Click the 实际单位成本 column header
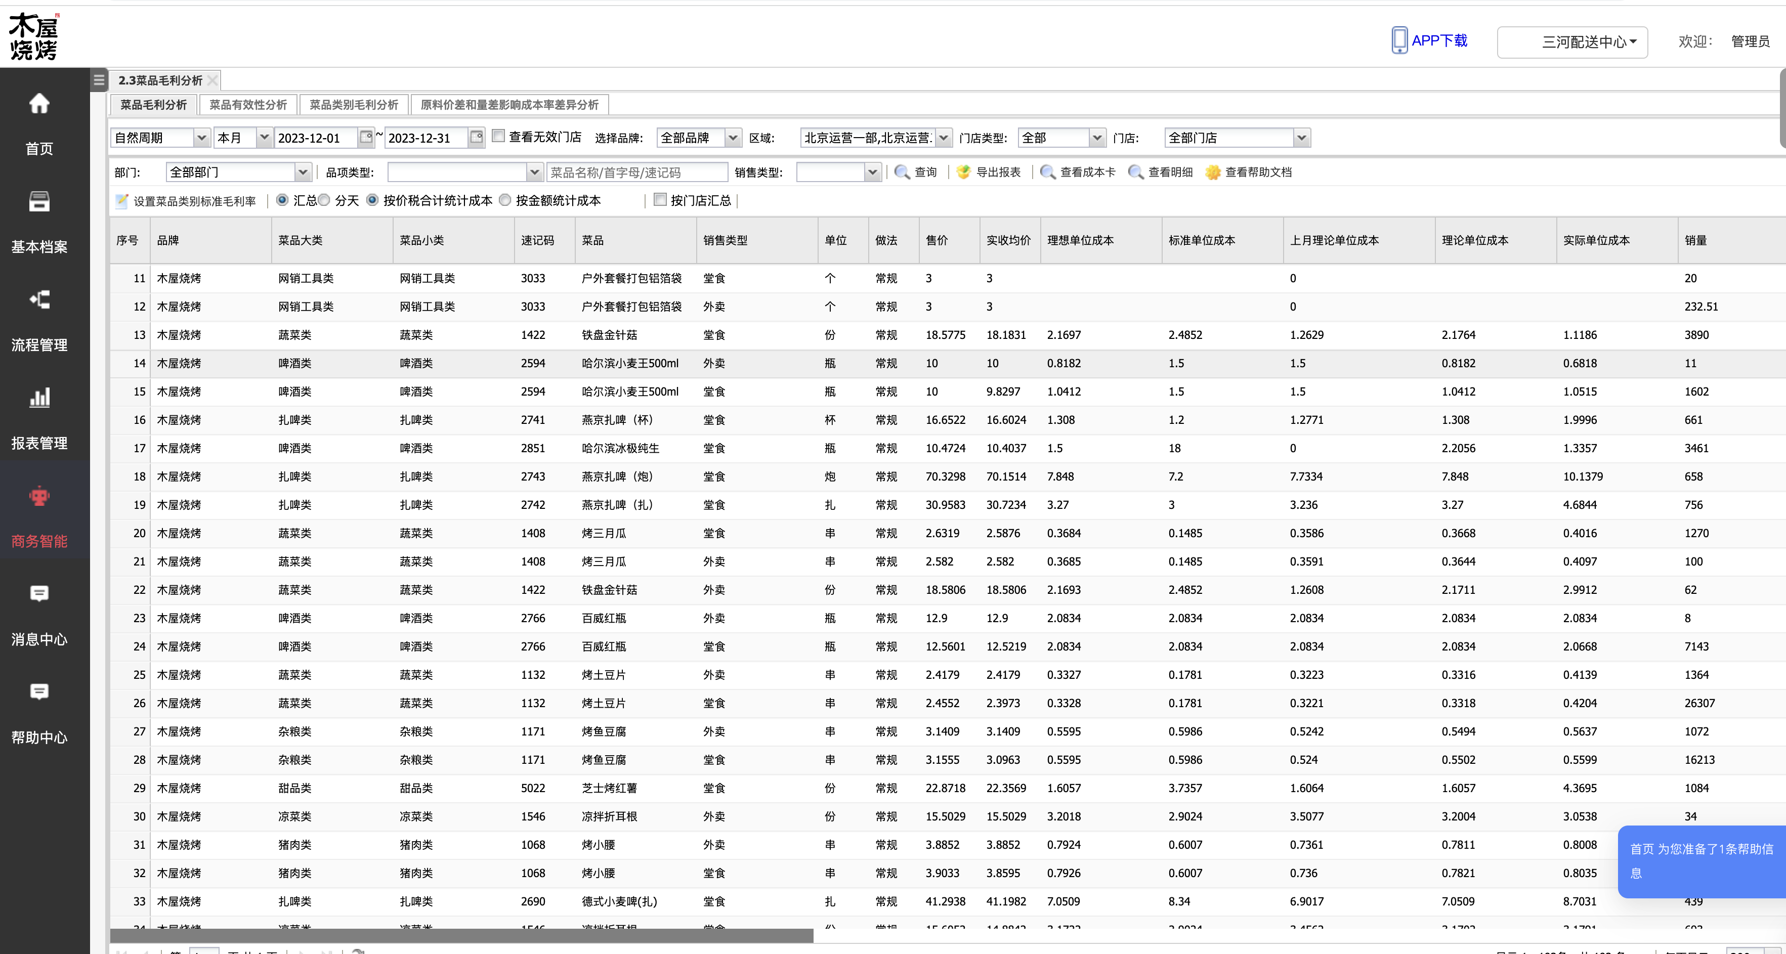The image size is (1786, 954). click(x=1617, y=240)
